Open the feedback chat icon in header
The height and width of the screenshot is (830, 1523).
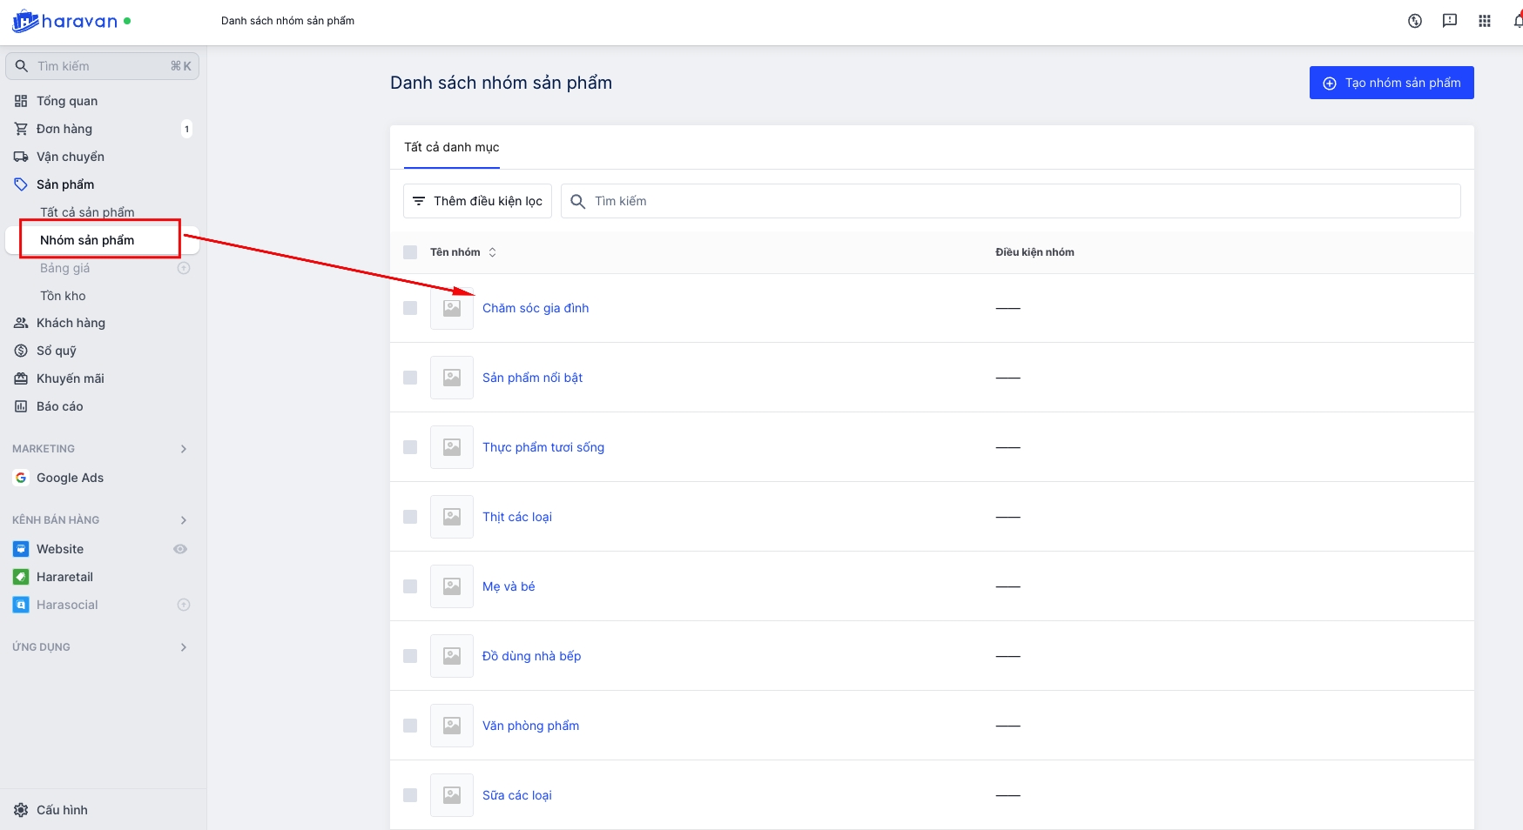pos(1450,21)
